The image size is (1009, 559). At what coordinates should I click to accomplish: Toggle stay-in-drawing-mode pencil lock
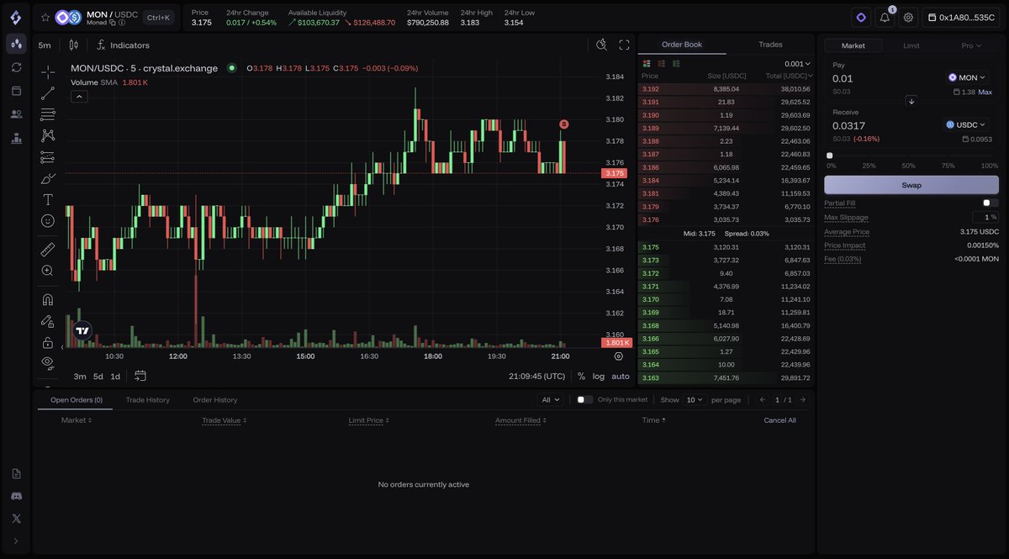click(x=48, y=320)
